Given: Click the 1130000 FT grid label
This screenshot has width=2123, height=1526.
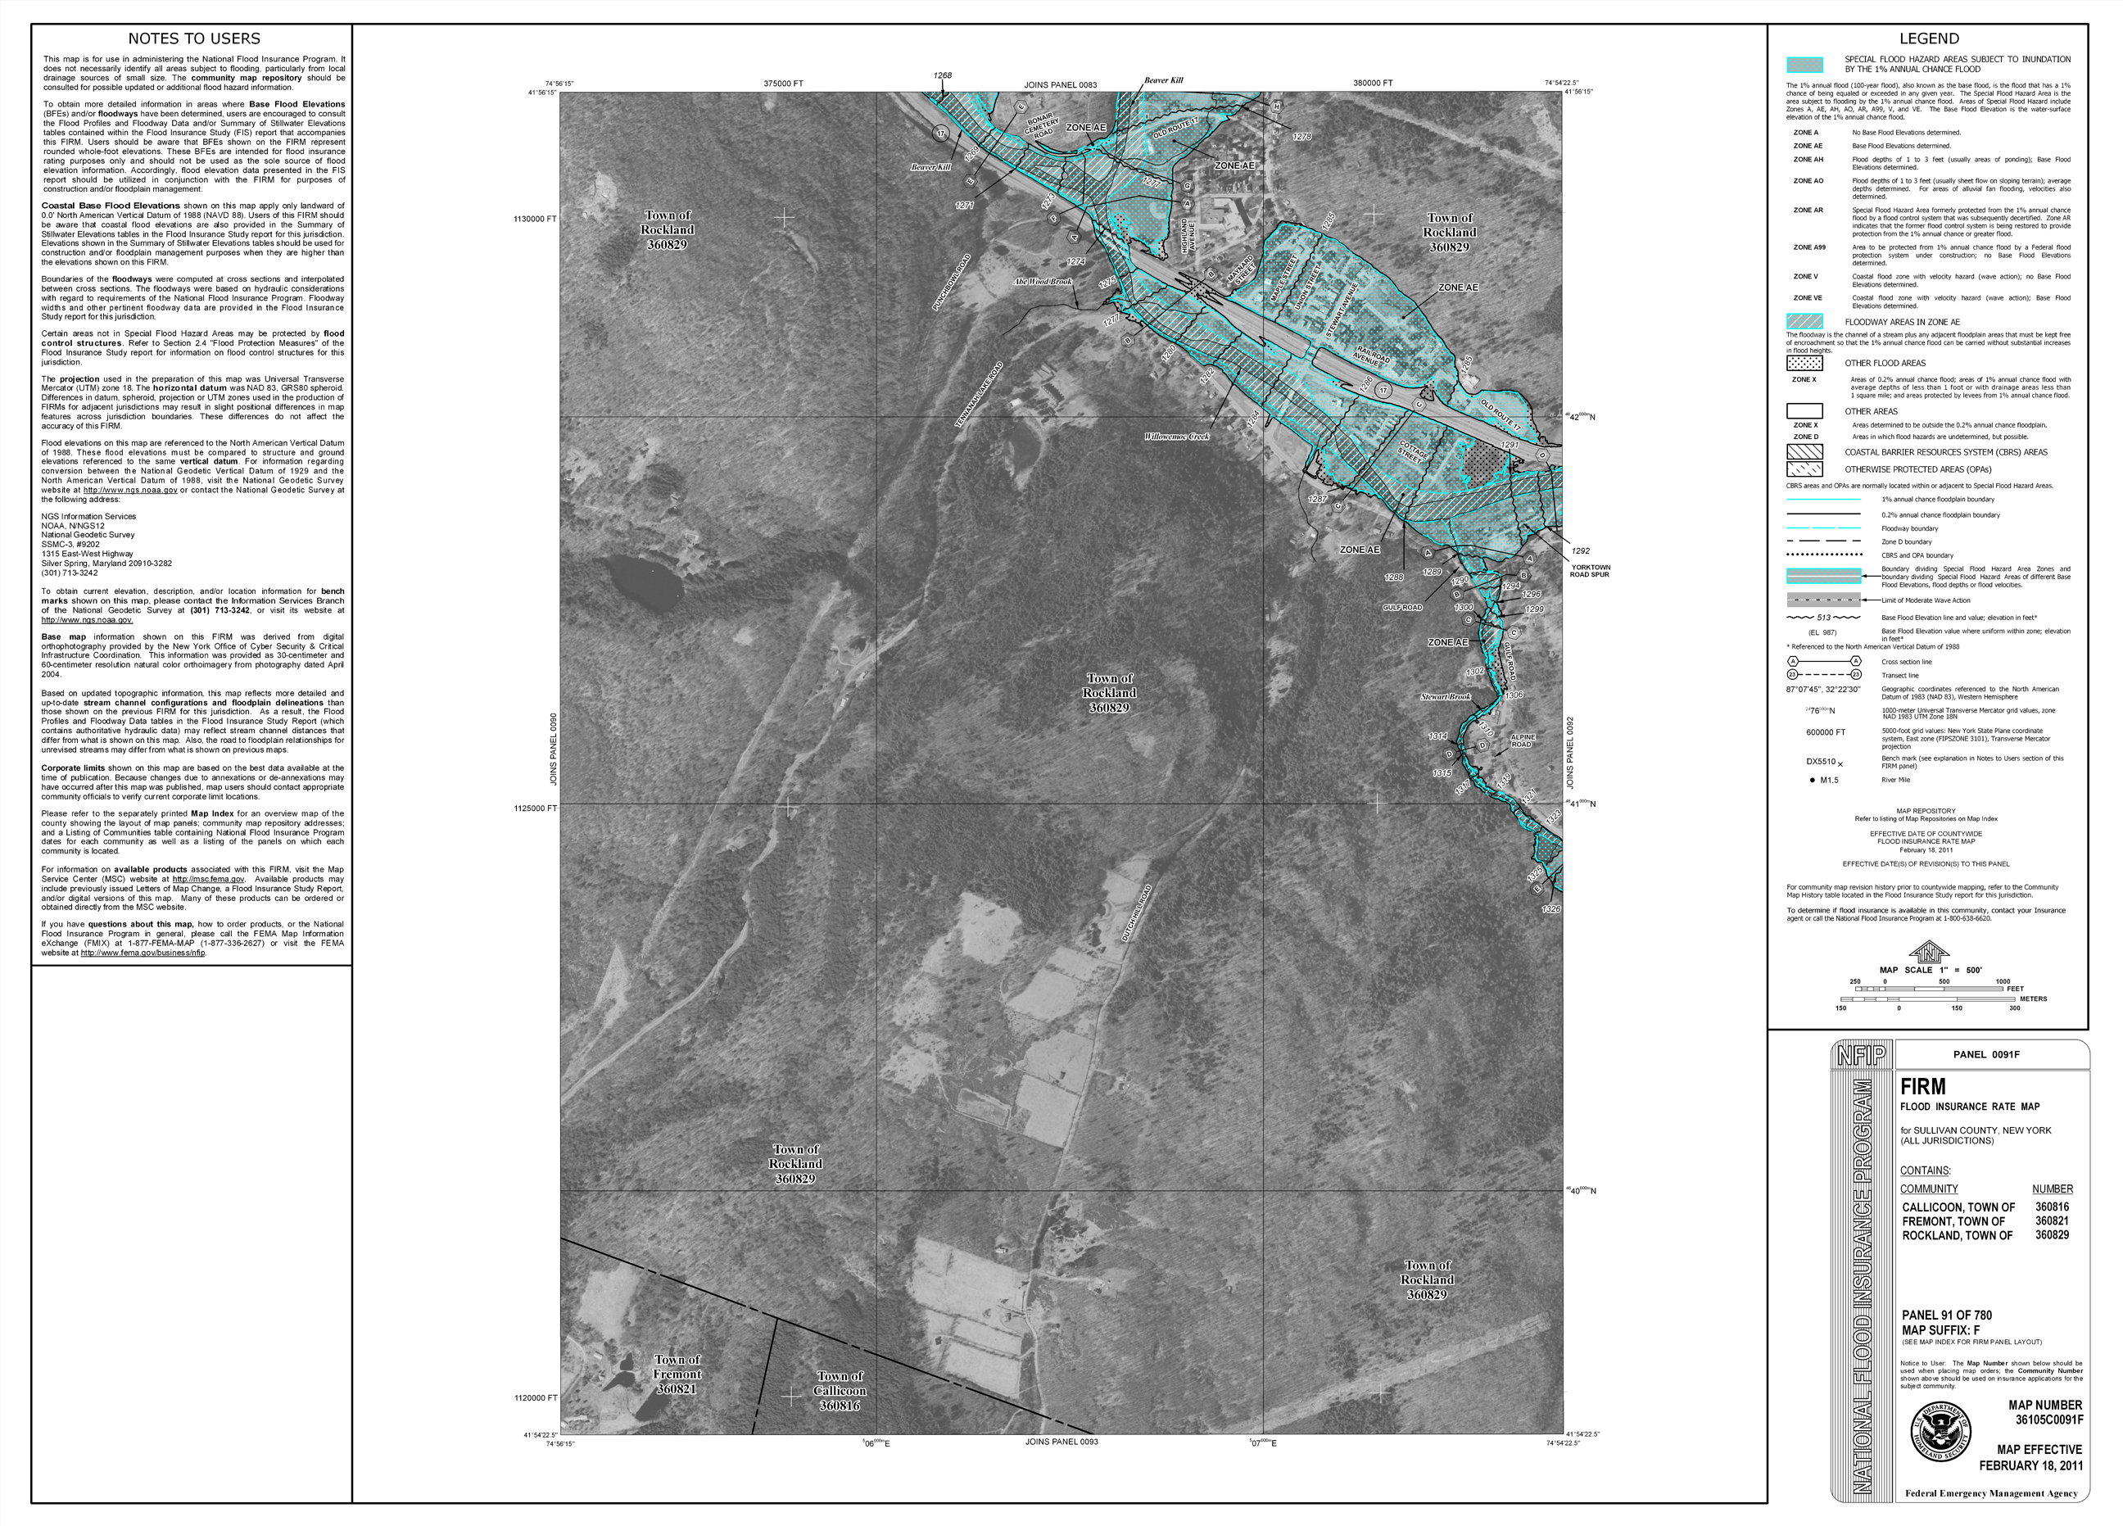Looking at the screenshot, I should [x=535, y=219].
